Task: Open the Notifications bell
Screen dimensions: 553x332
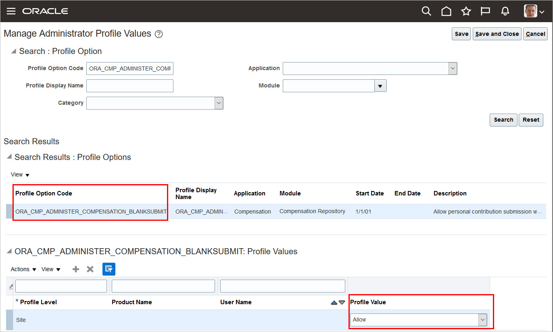Action: point(505,11)
